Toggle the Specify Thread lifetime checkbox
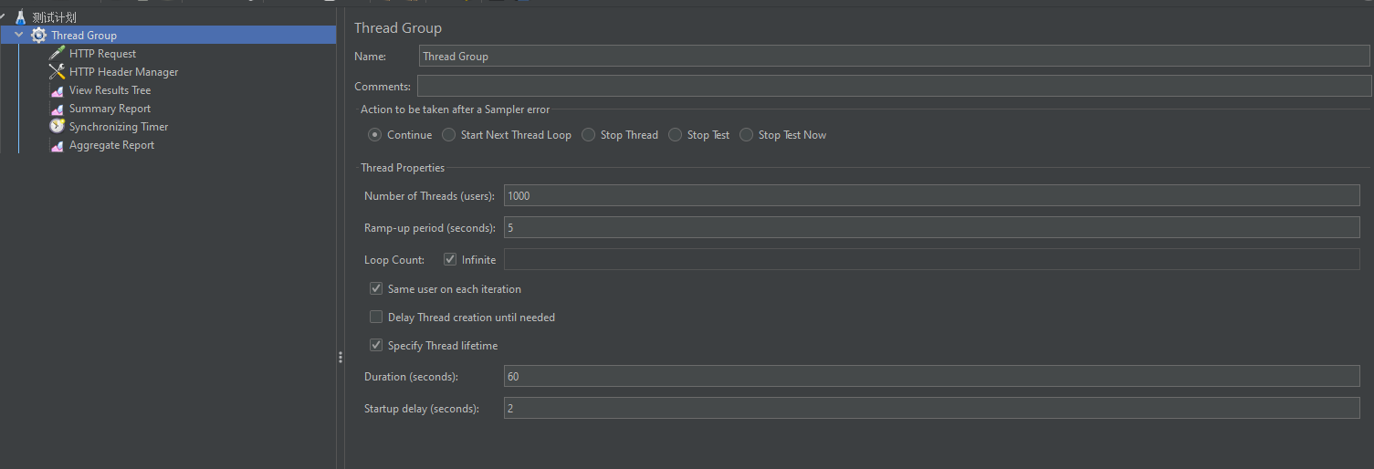The width and height of the screenshot is (1374, 469). pos(376,346)
